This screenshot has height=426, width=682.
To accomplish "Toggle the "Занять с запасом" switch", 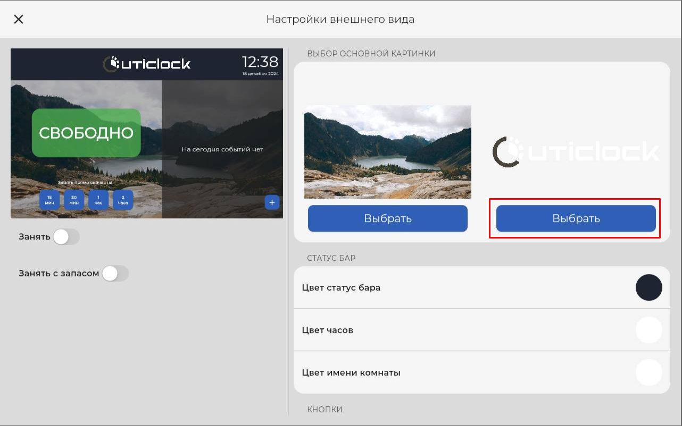I will [115, 274].
